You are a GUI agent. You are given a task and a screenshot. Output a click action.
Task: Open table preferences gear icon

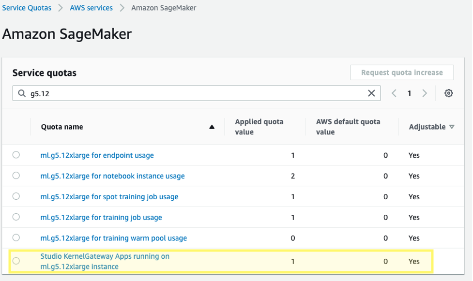point(449,93)
